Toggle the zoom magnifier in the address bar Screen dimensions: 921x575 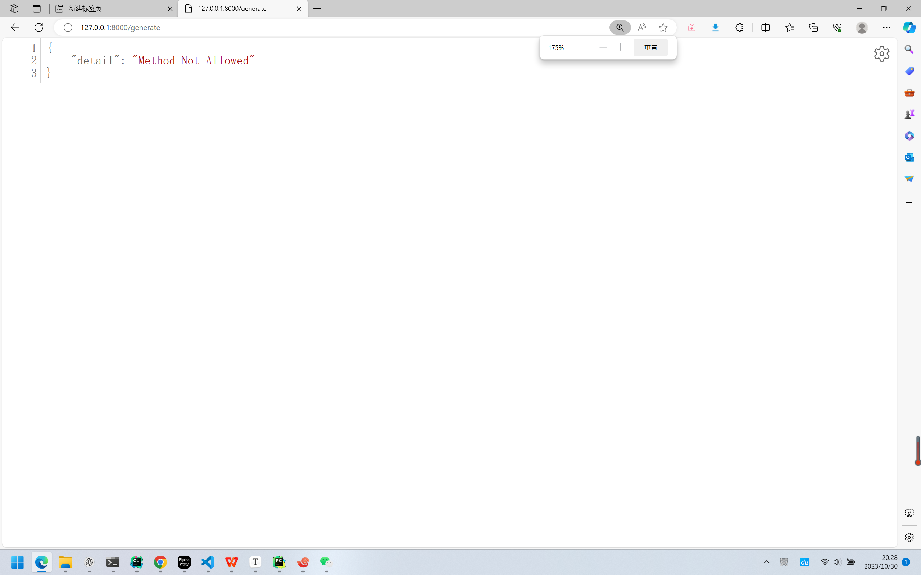[620, 27]
